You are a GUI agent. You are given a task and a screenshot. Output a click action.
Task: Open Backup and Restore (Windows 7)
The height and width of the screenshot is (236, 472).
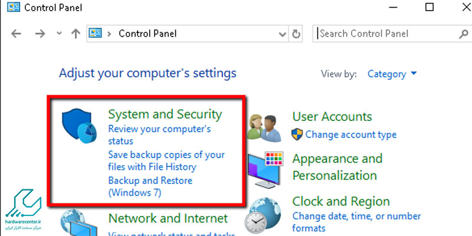click(x=150, y=186)
